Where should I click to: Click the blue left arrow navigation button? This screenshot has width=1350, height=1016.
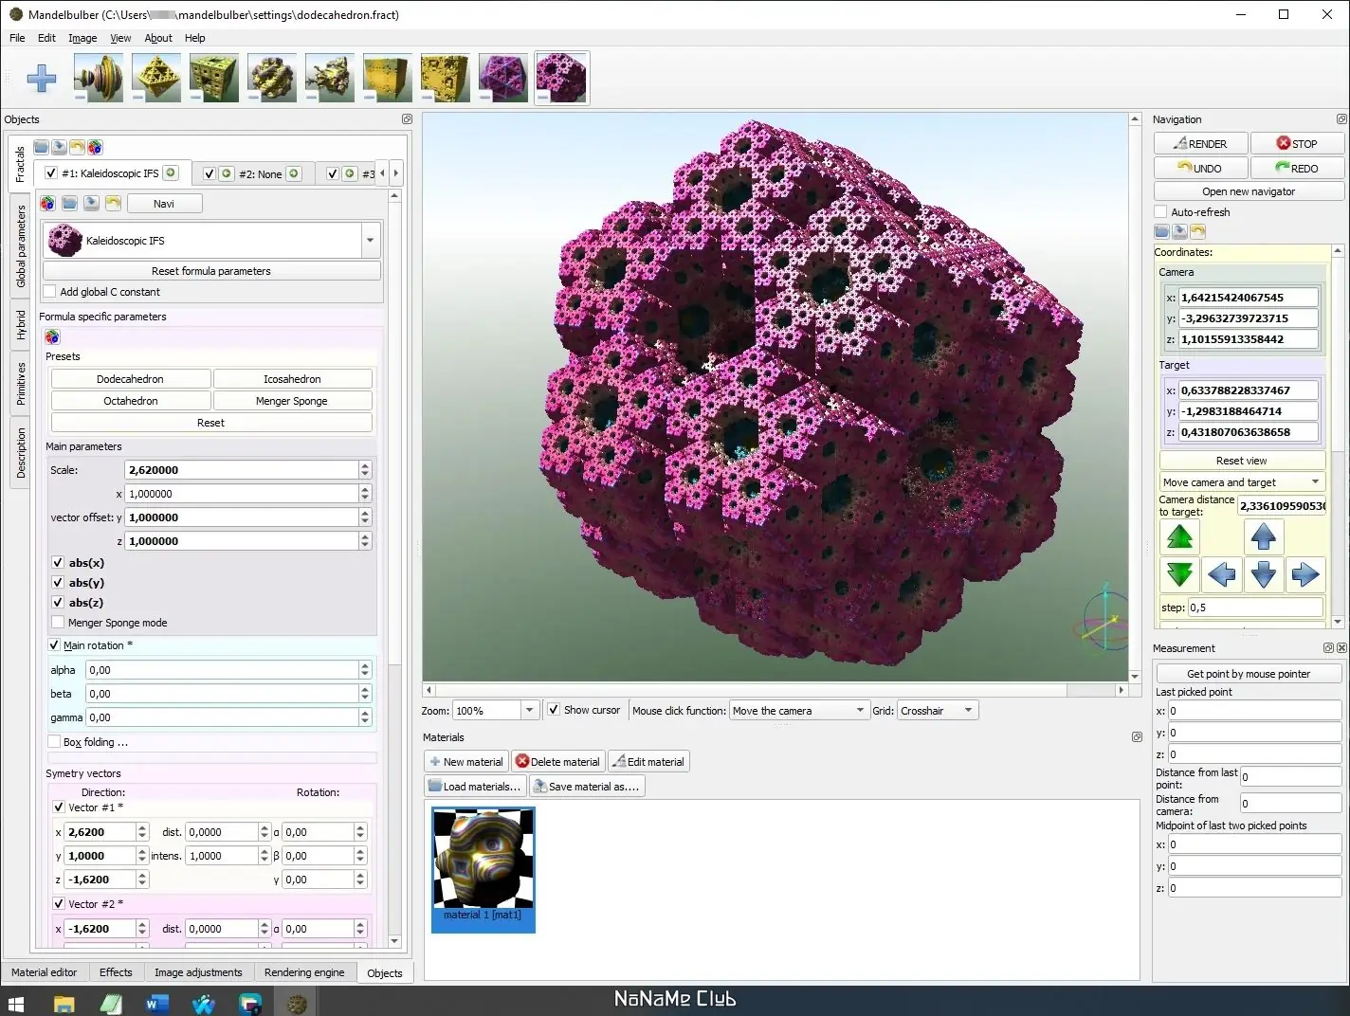coord(1222,574)
